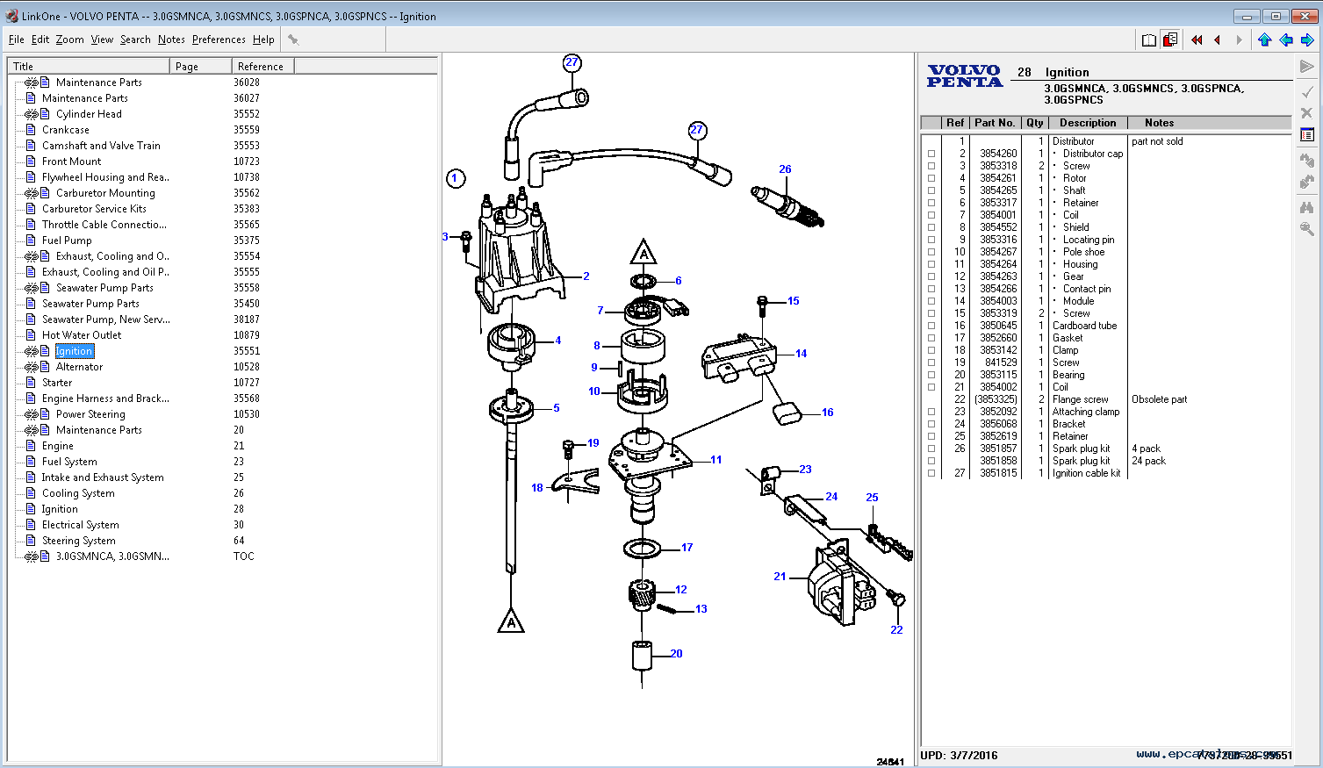This screenshot has height=768, width=1323.
Task: Check the box for Spark plug kit 3851857
Action: click(931, 449)
